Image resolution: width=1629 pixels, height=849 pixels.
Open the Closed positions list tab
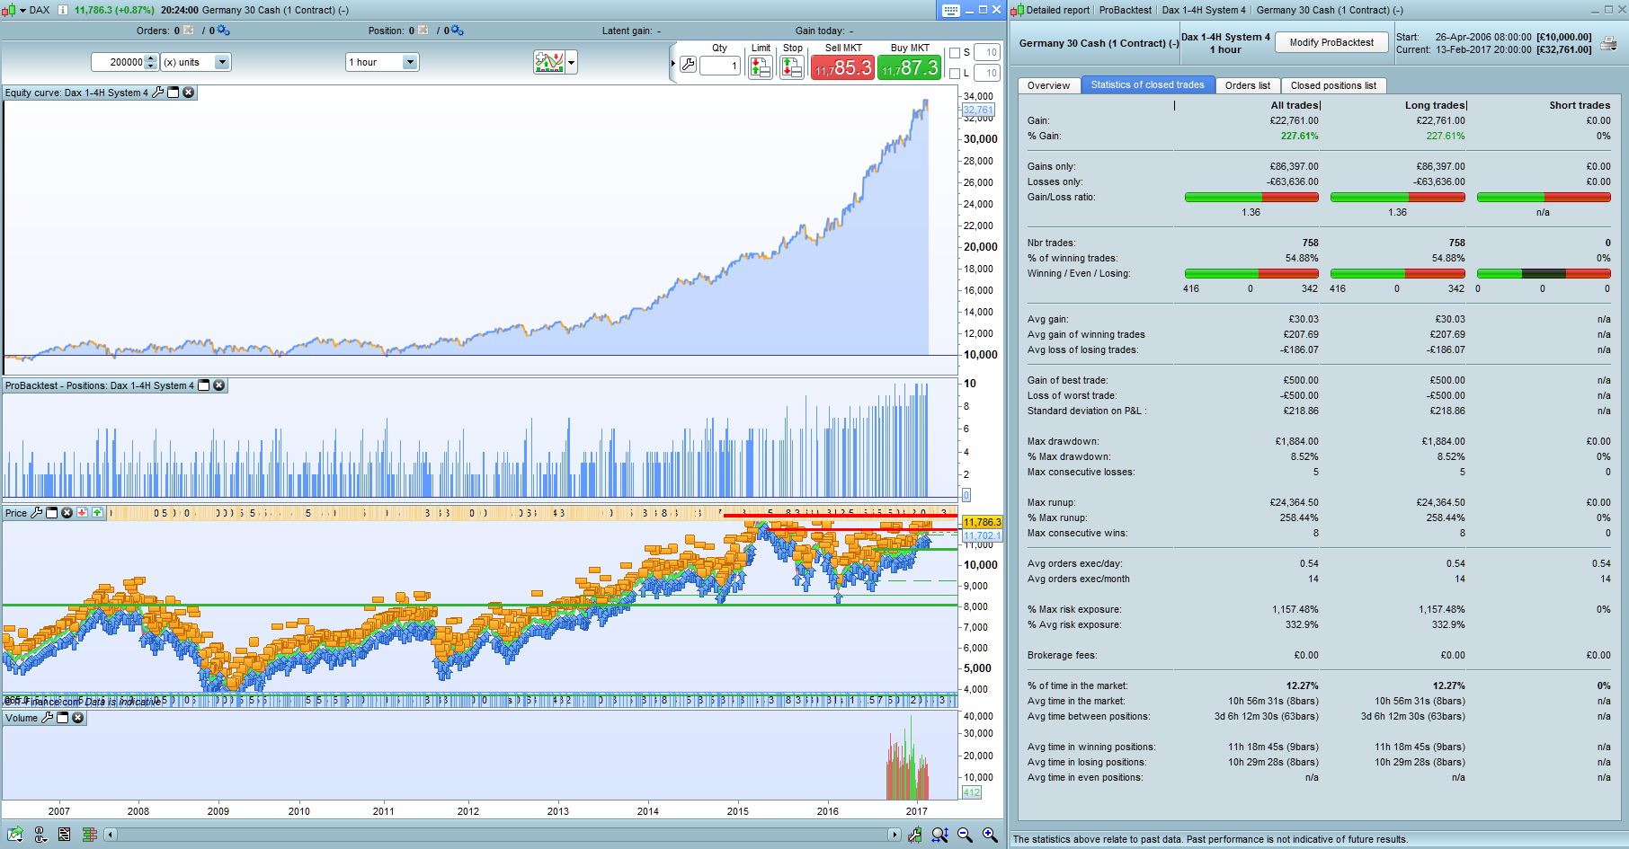pyautogui.click(x=1333, y=85)
